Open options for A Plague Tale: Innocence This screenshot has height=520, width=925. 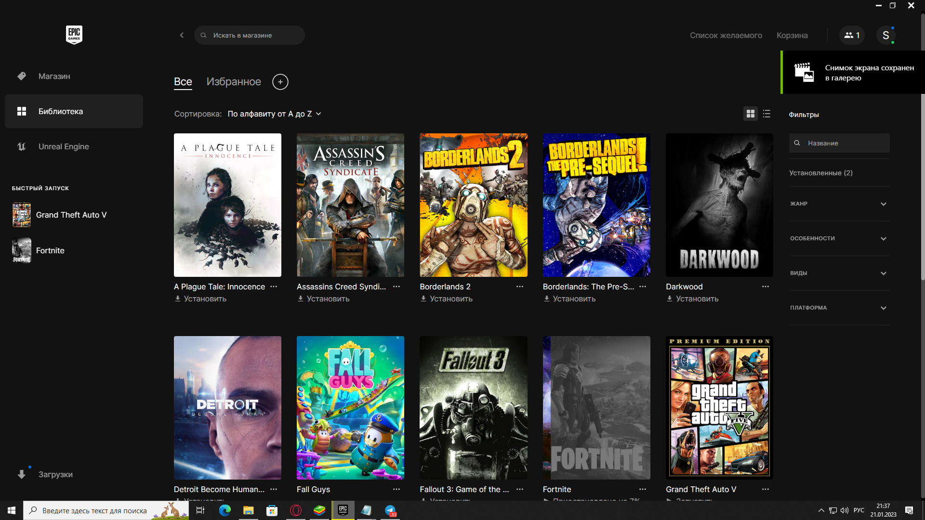pyautogui.click(x=274, y=286)
